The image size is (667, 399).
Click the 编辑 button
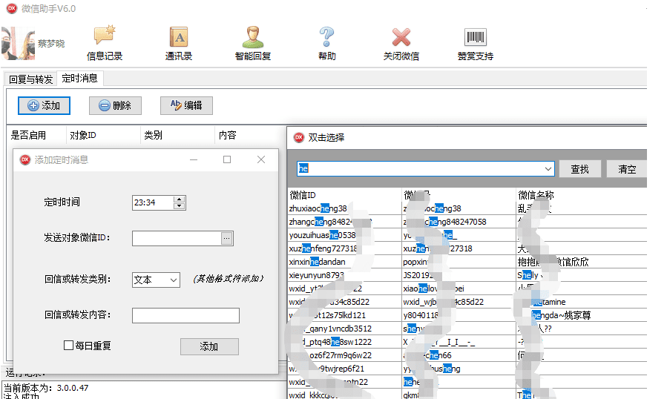(186, 105)
